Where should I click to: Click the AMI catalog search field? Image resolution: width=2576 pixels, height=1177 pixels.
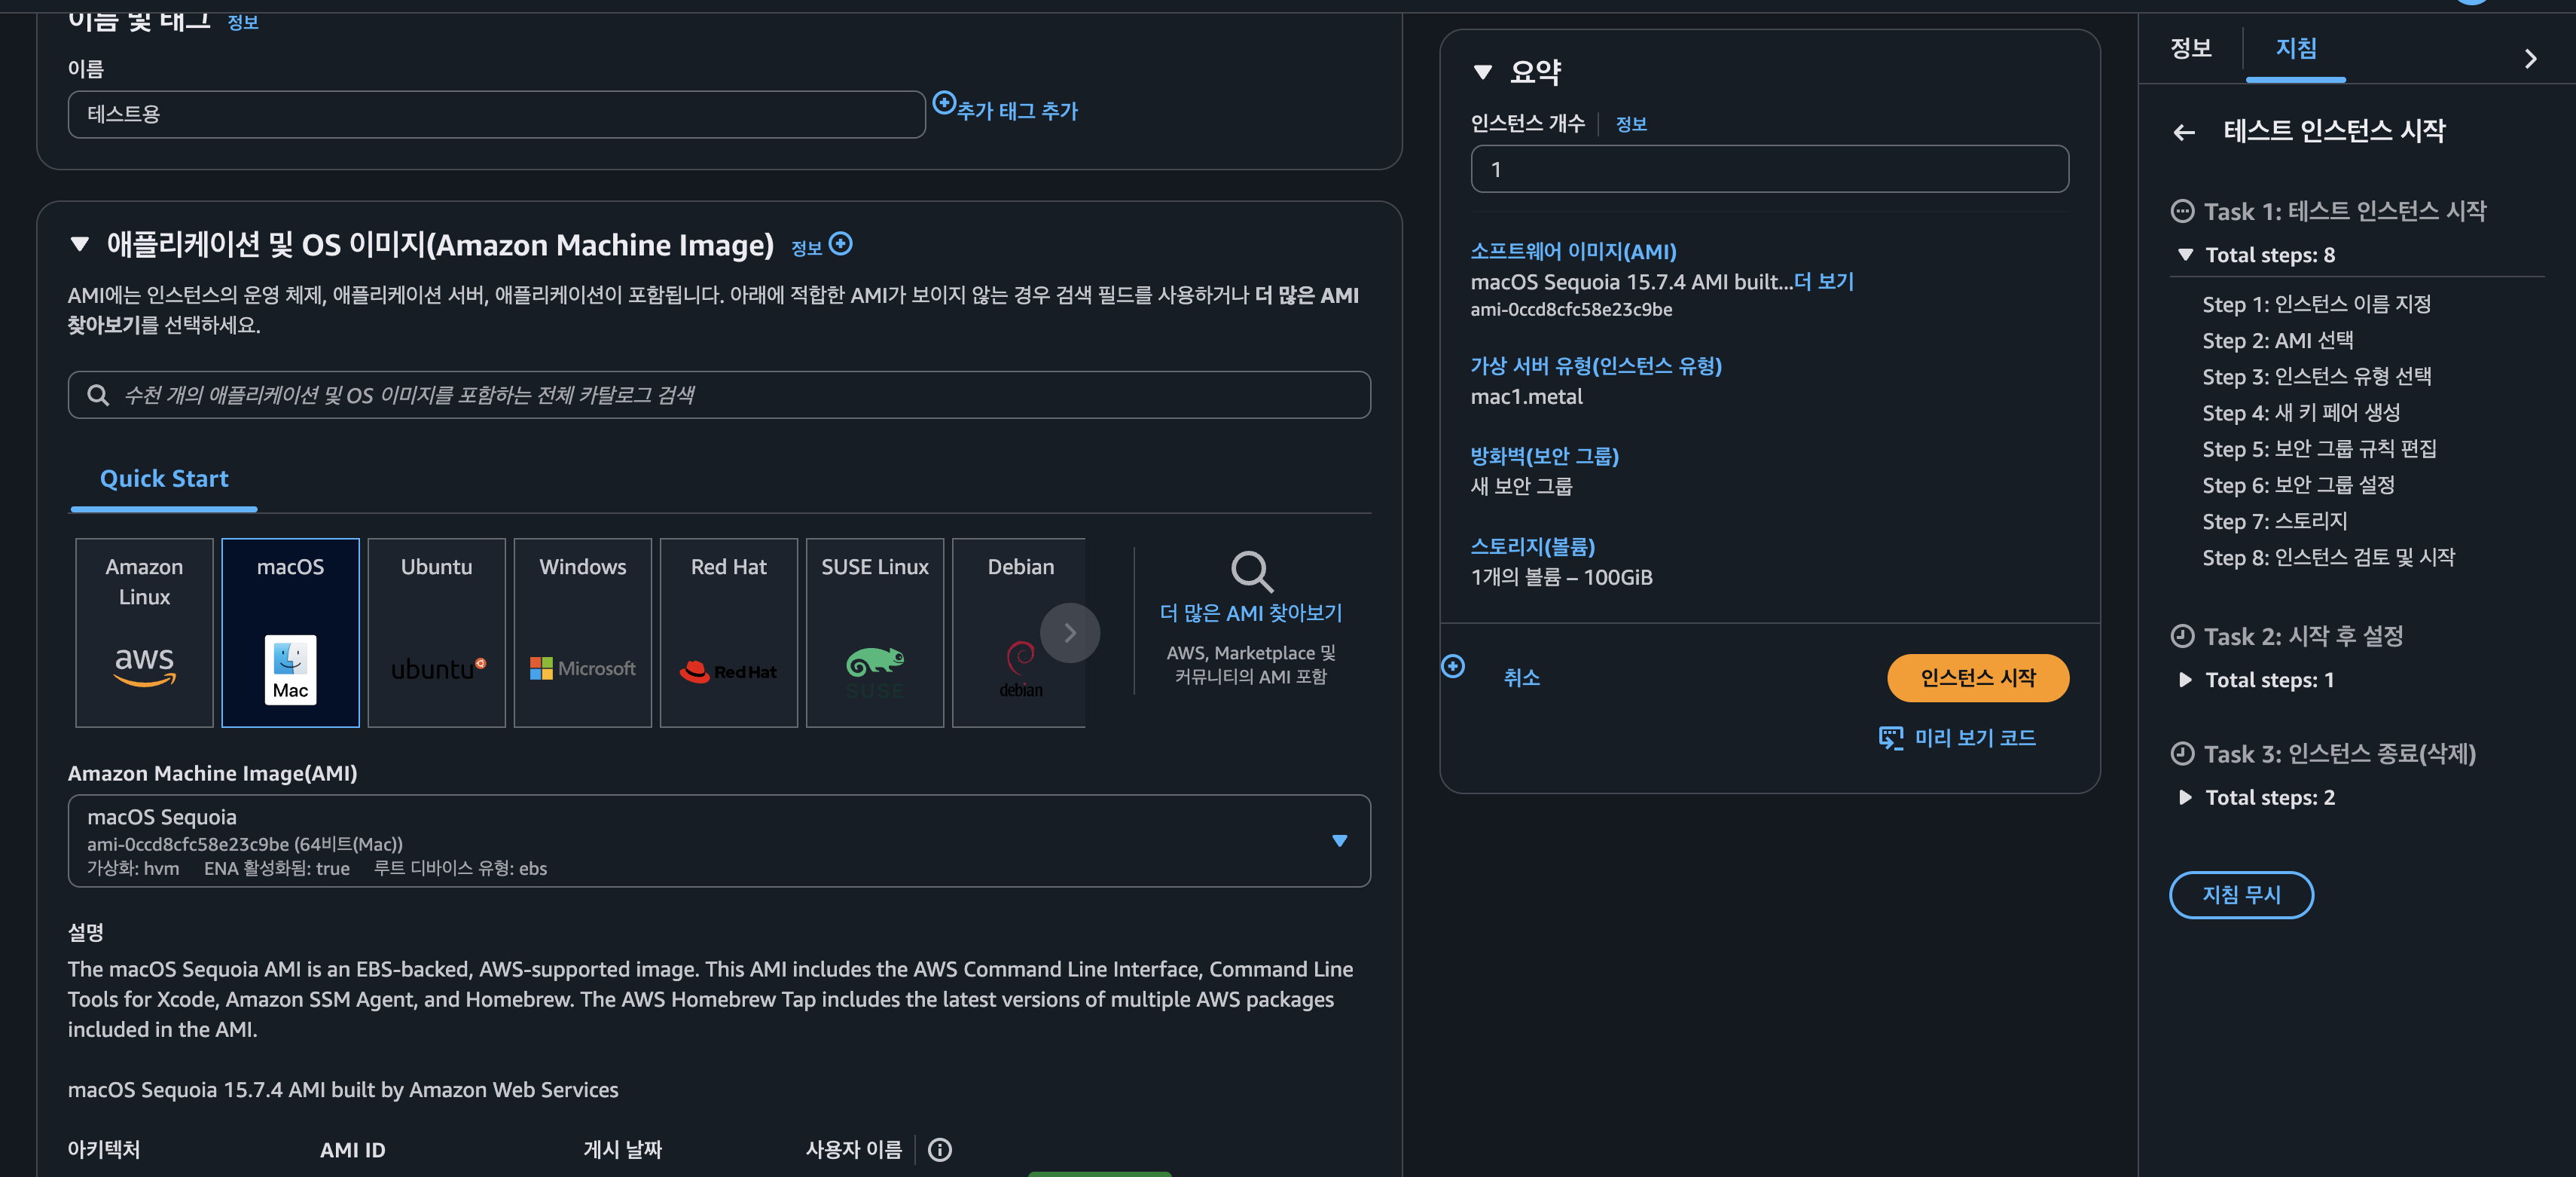pos(719,395)
